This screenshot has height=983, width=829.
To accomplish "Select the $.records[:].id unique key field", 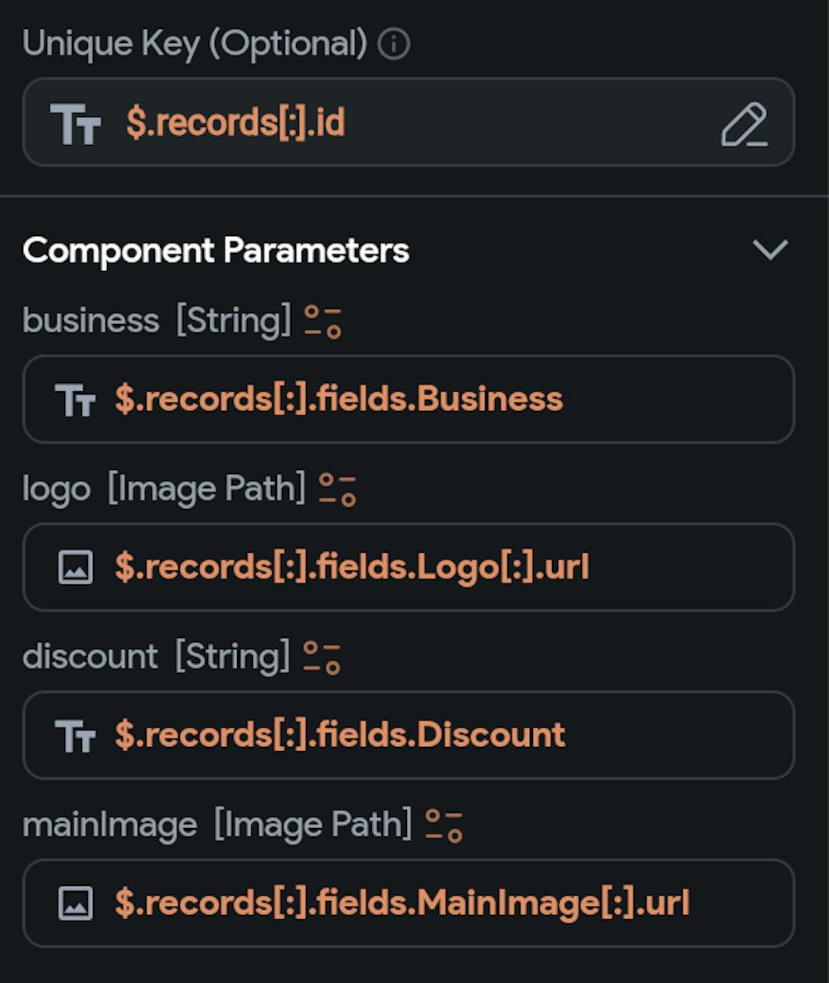I will click(409, 122).
